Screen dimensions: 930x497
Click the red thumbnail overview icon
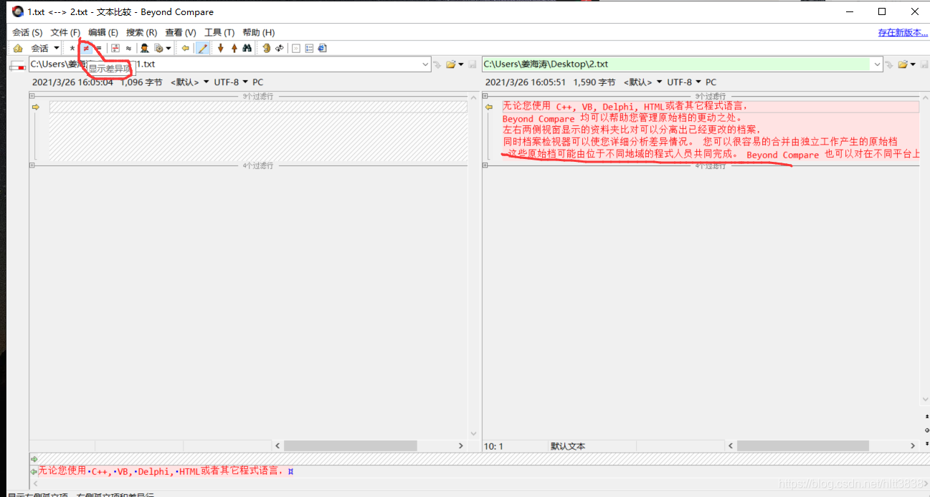coord(18,66)
